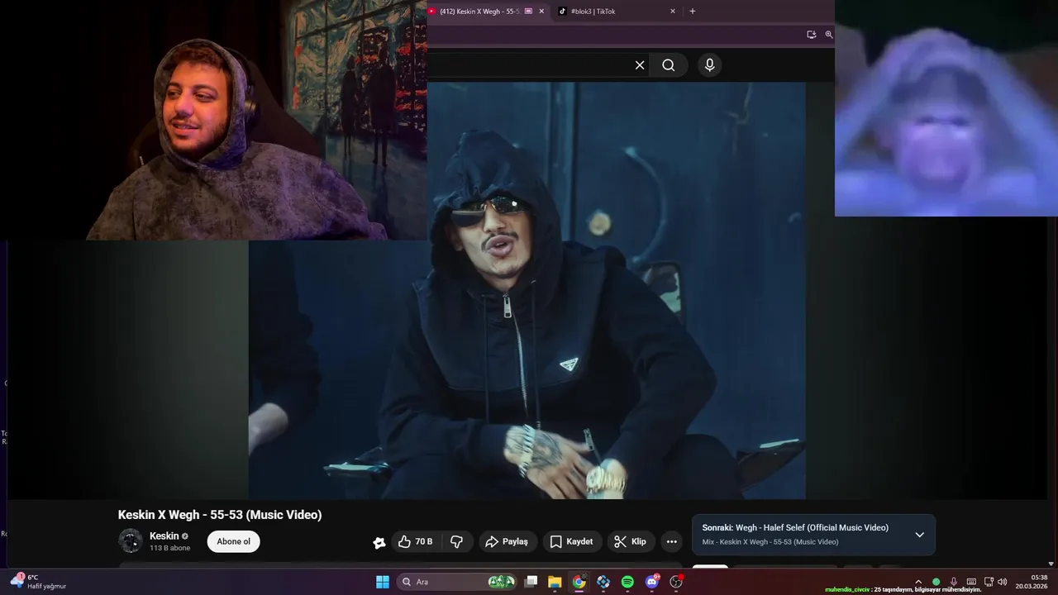
Task: Open OBS Studio from taskbar
Action: [677, 582]
